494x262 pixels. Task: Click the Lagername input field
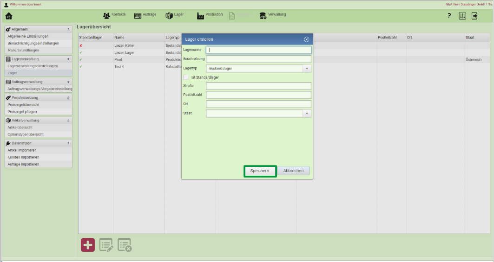(258, 50)
